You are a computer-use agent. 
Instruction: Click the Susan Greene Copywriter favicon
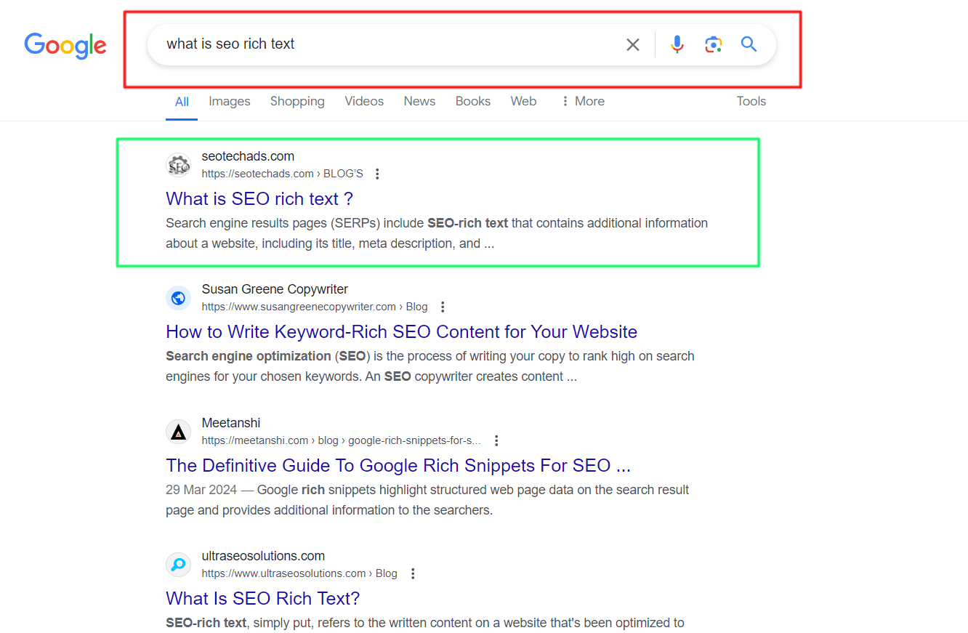(178, 298)
